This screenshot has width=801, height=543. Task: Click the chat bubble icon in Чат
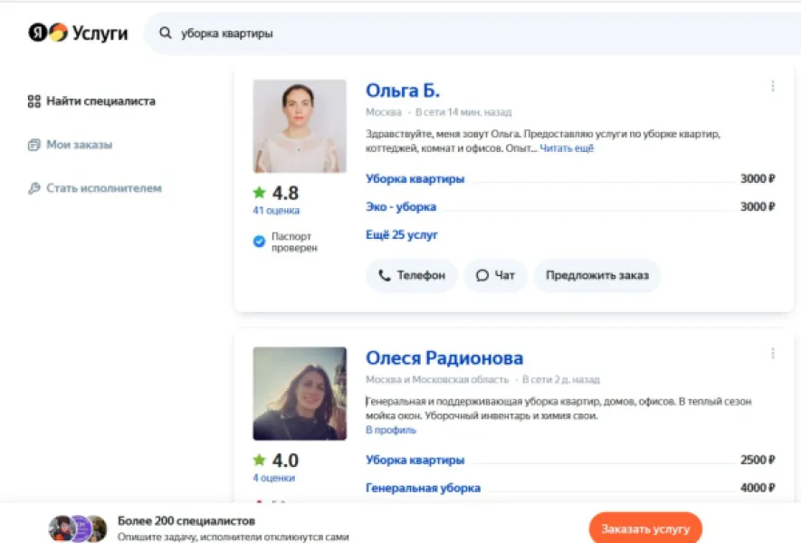pyautogui.click(x=482, y=276)
